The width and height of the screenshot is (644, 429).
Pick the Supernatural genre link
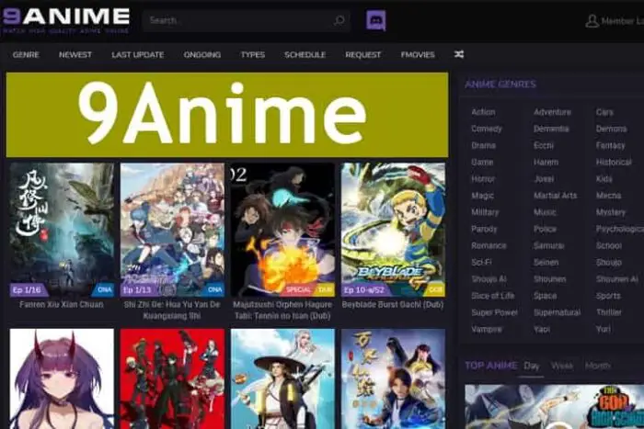click(x=557, y=312)
